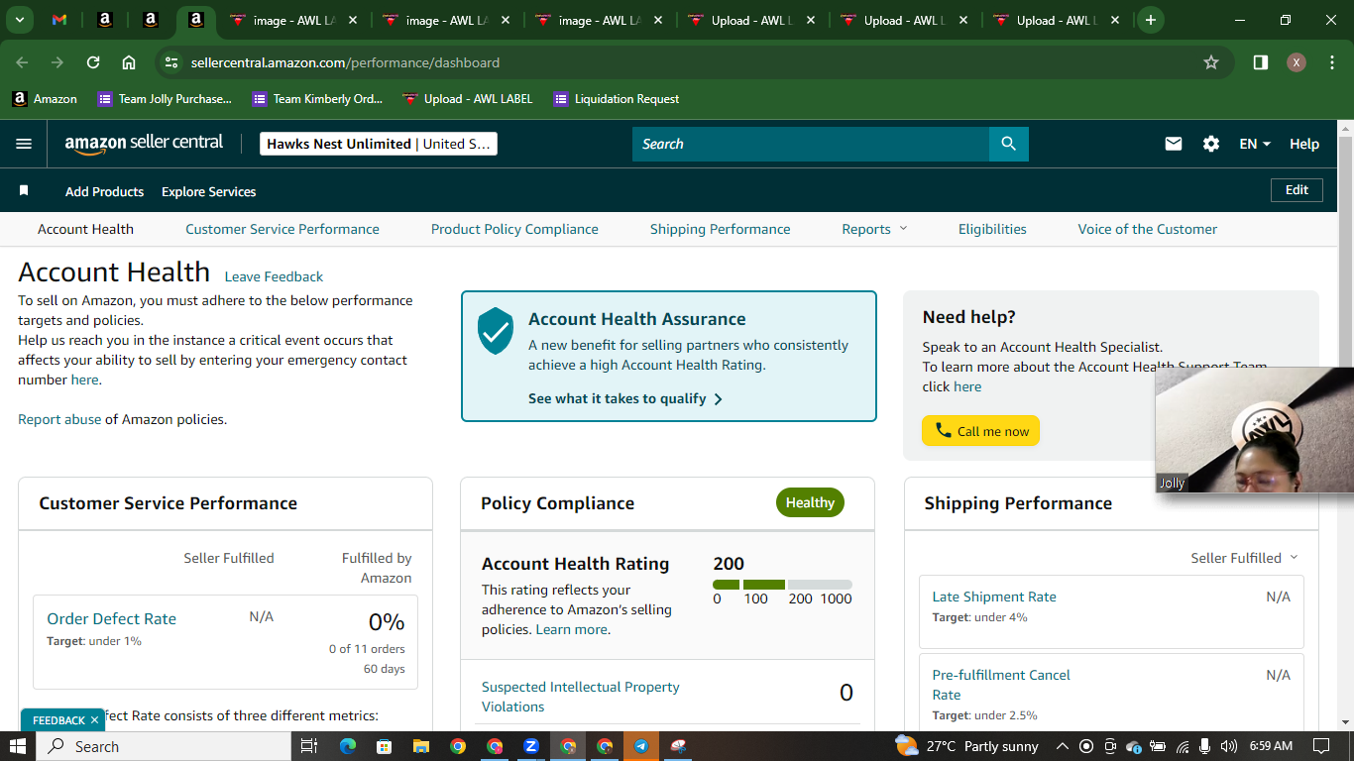This screenshot has width=1354, height=761.
Task: Go back to the previous page
Action: coord(23,62)
